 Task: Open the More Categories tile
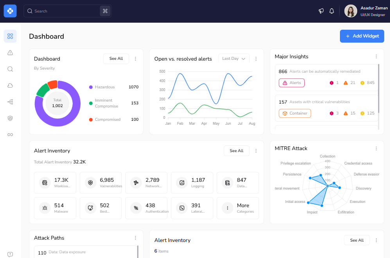tap(238, 208)
